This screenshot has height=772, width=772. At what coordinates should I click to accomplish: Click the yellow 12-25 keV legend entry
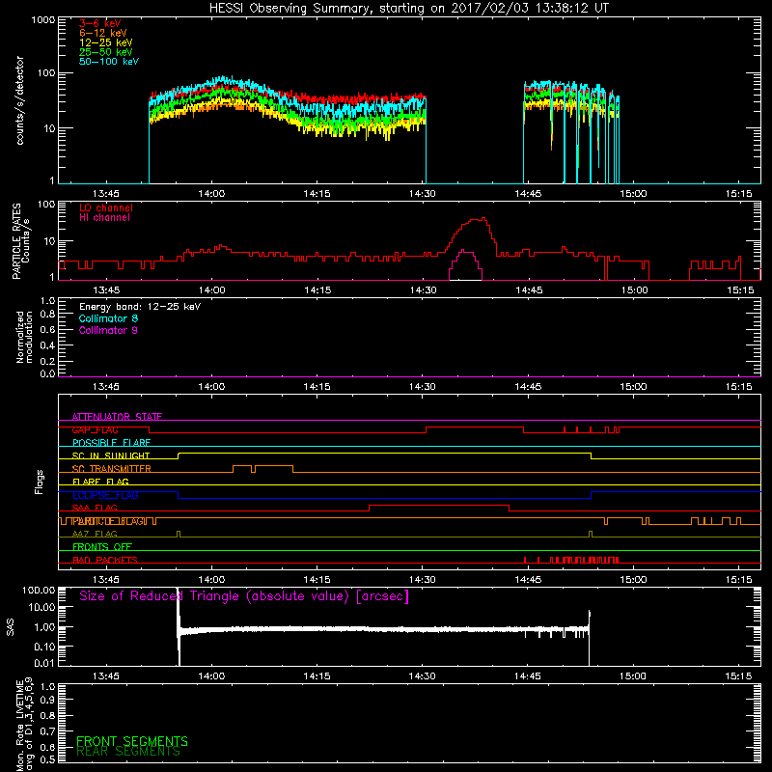pos(106,42)
